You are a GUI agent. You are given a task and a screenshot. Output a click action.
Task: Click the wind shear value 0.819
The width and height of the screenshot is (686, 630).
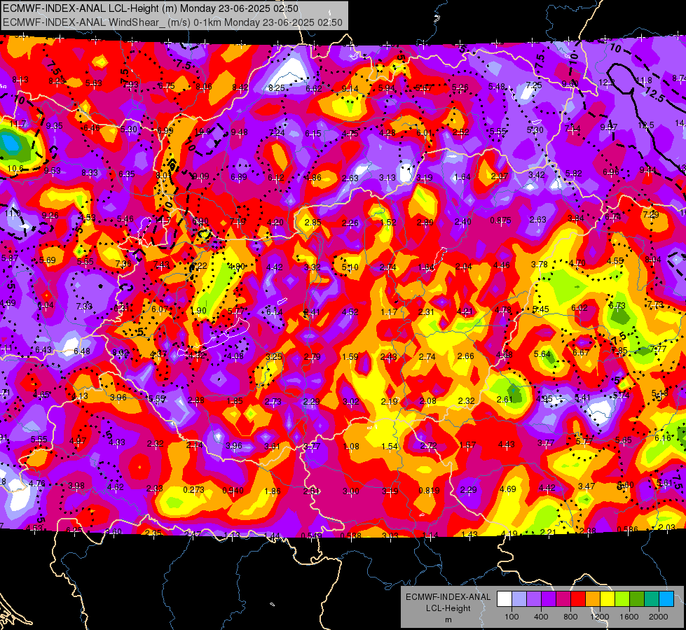[x=428, y=491]
